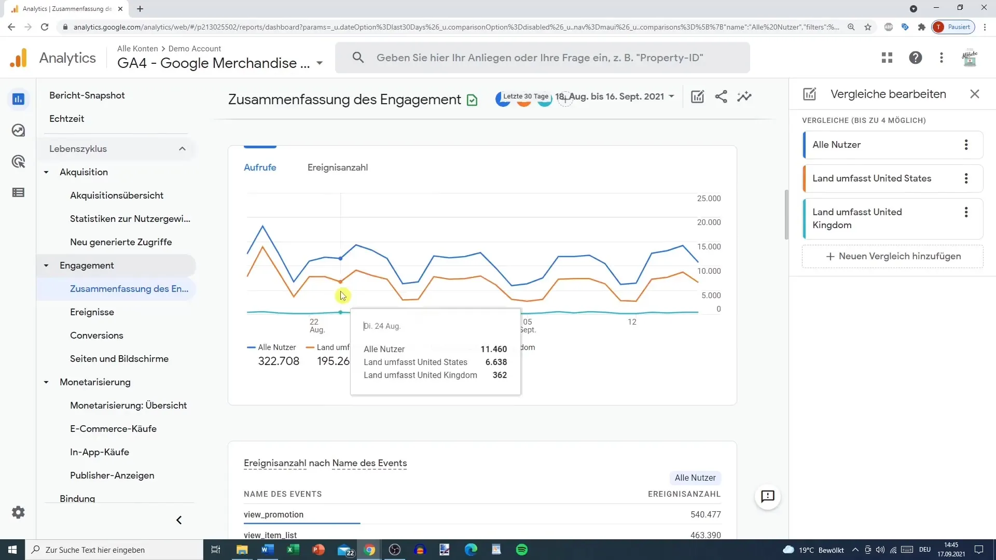996x560 pixels.
Task: Open Statistiken zur Nutzergewinnung report
Action: (x=130, y=219)
